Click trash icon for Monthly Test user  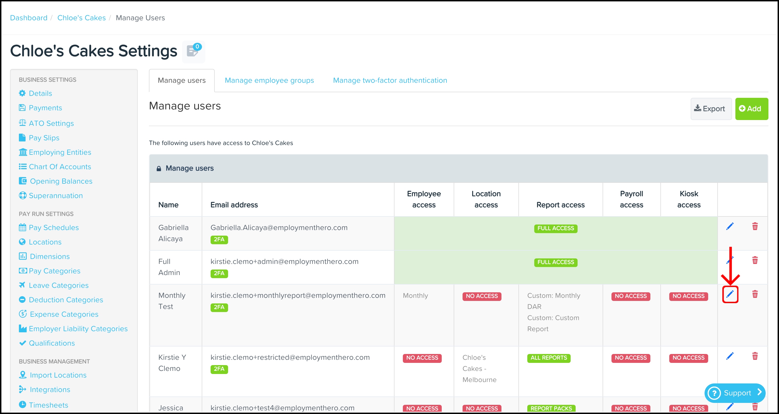pyautogui.click(x=755, y=294)
